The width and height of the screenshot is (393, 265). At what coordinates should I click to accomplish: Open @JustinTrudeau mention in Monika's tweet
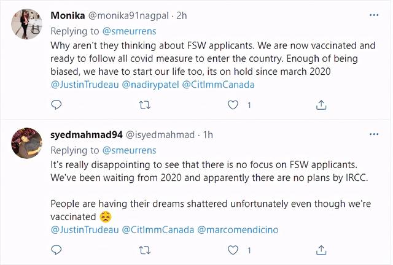(x=81, y=85)
